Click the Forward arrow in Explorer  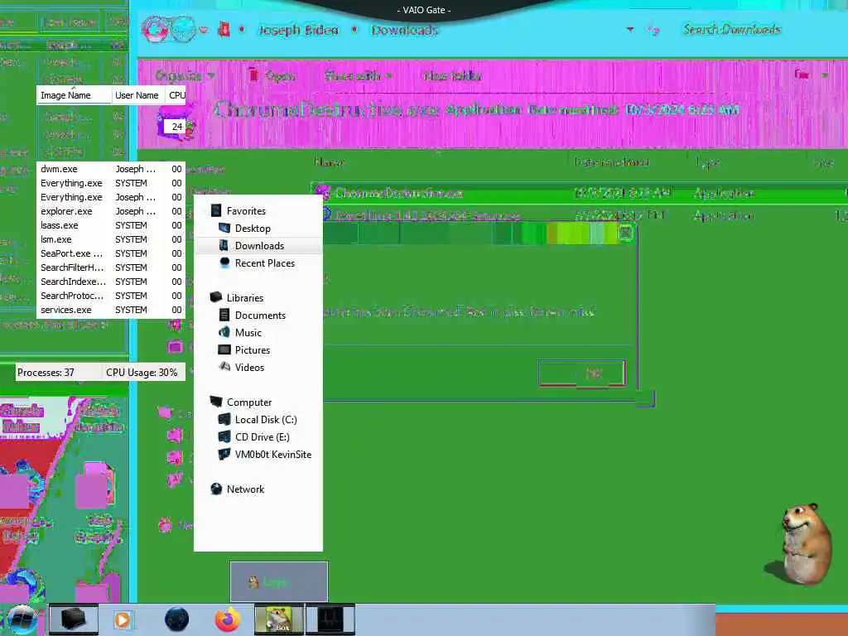[x=183, y=29]
